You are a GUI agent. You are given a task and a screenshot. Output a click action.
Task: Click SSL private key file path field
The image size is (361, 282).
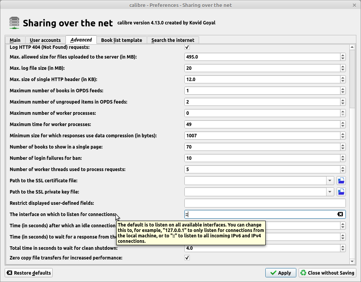[x=255, y=192]
